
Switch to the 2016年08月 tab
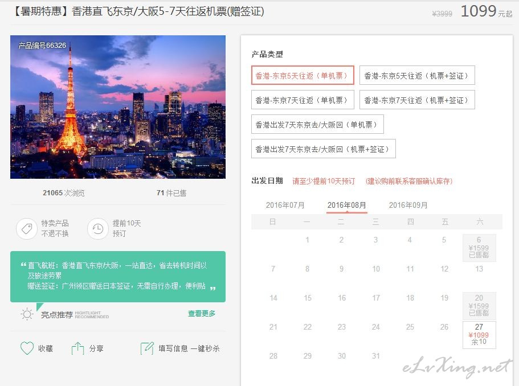click(x=346, y=205)
